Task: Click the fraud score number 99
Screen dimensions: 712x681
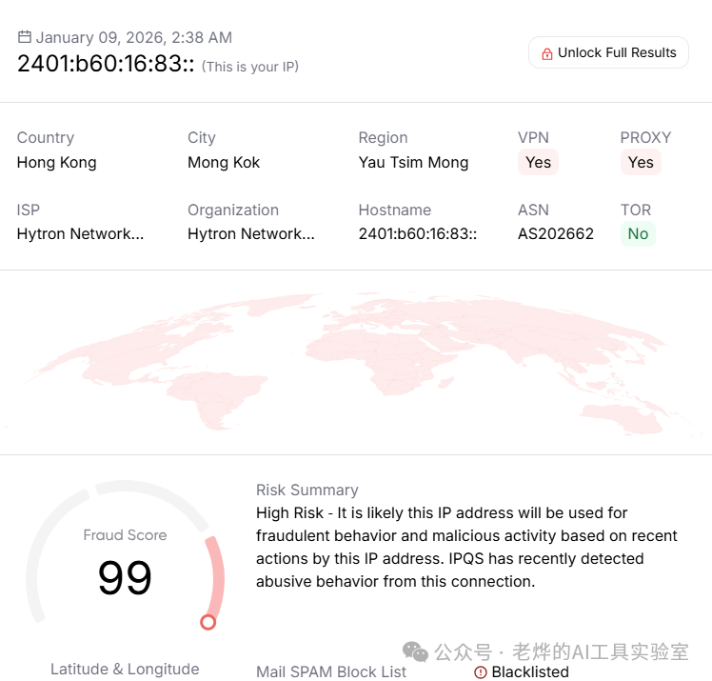Action: pyautogui.click(x=125, y=578)
